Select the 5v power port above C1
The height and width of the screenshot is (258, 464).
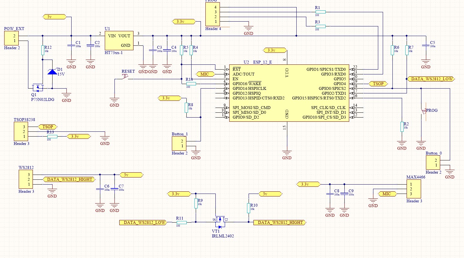[x=54, y=16]
